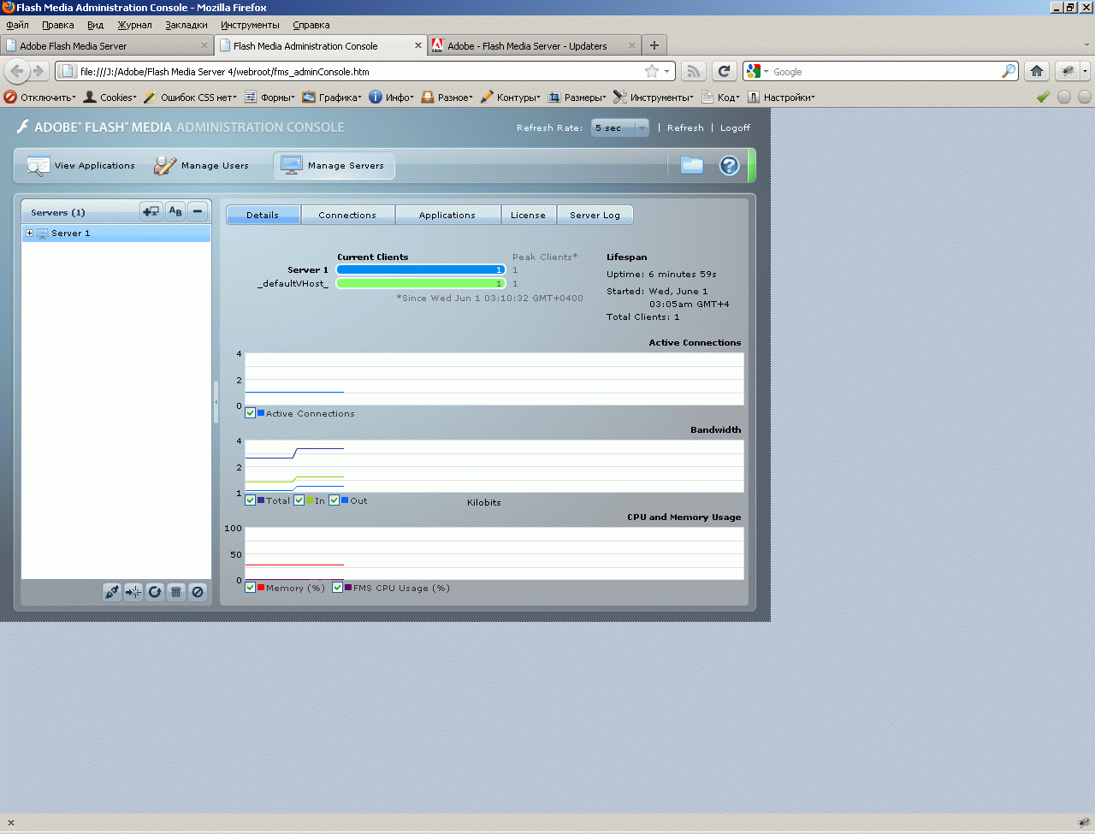Open a new browser tab with plus
1095x834 pixels.
[654, 45]
